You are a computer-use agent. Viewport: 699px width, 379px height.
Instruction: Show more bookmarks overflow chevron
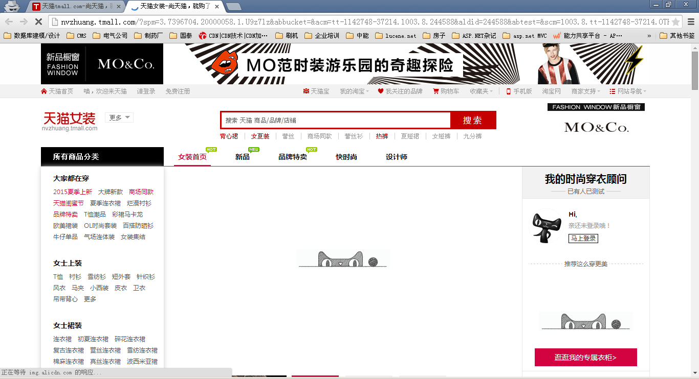pyautogui.click(x=649, y=36)
